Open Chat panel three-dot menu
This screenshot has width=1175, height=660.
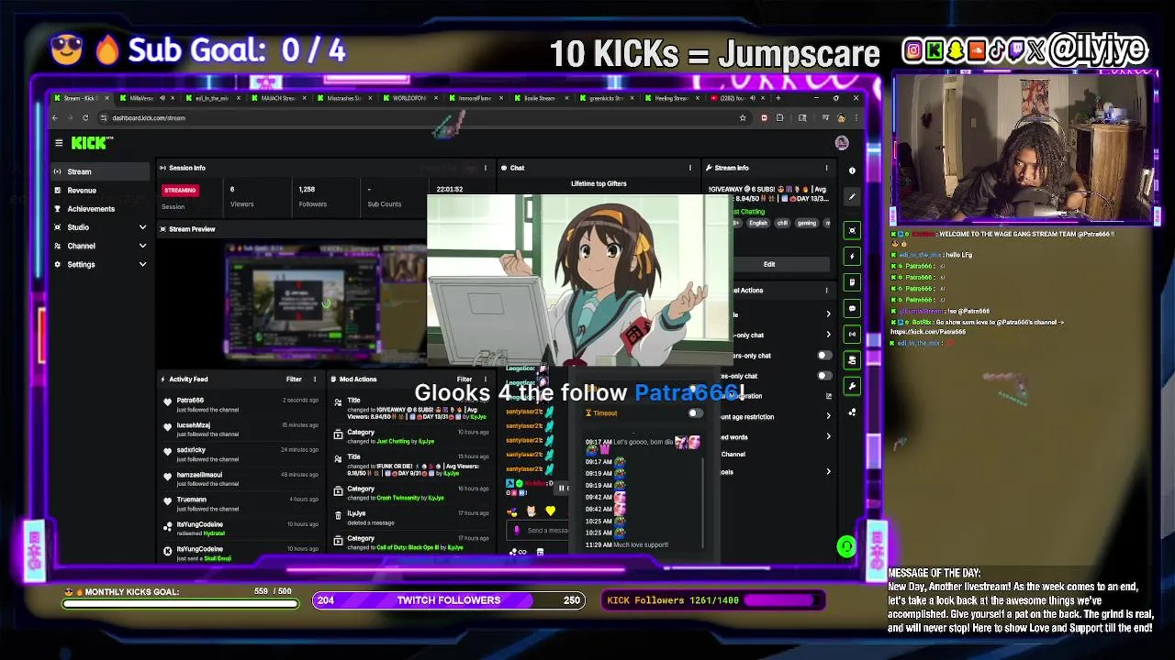tap(689, 168)
